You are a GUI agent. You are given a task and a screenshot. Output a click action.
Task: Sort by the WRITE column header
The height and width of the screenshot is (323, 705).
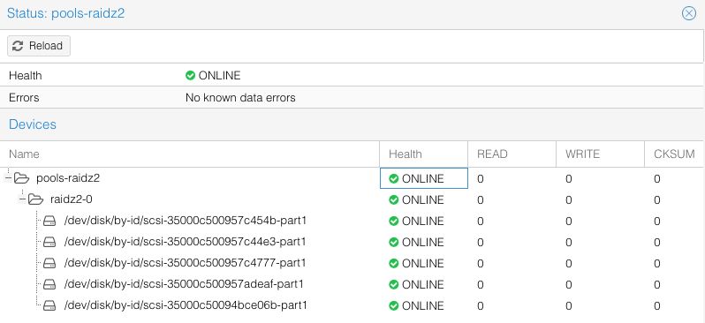[600, 154]
